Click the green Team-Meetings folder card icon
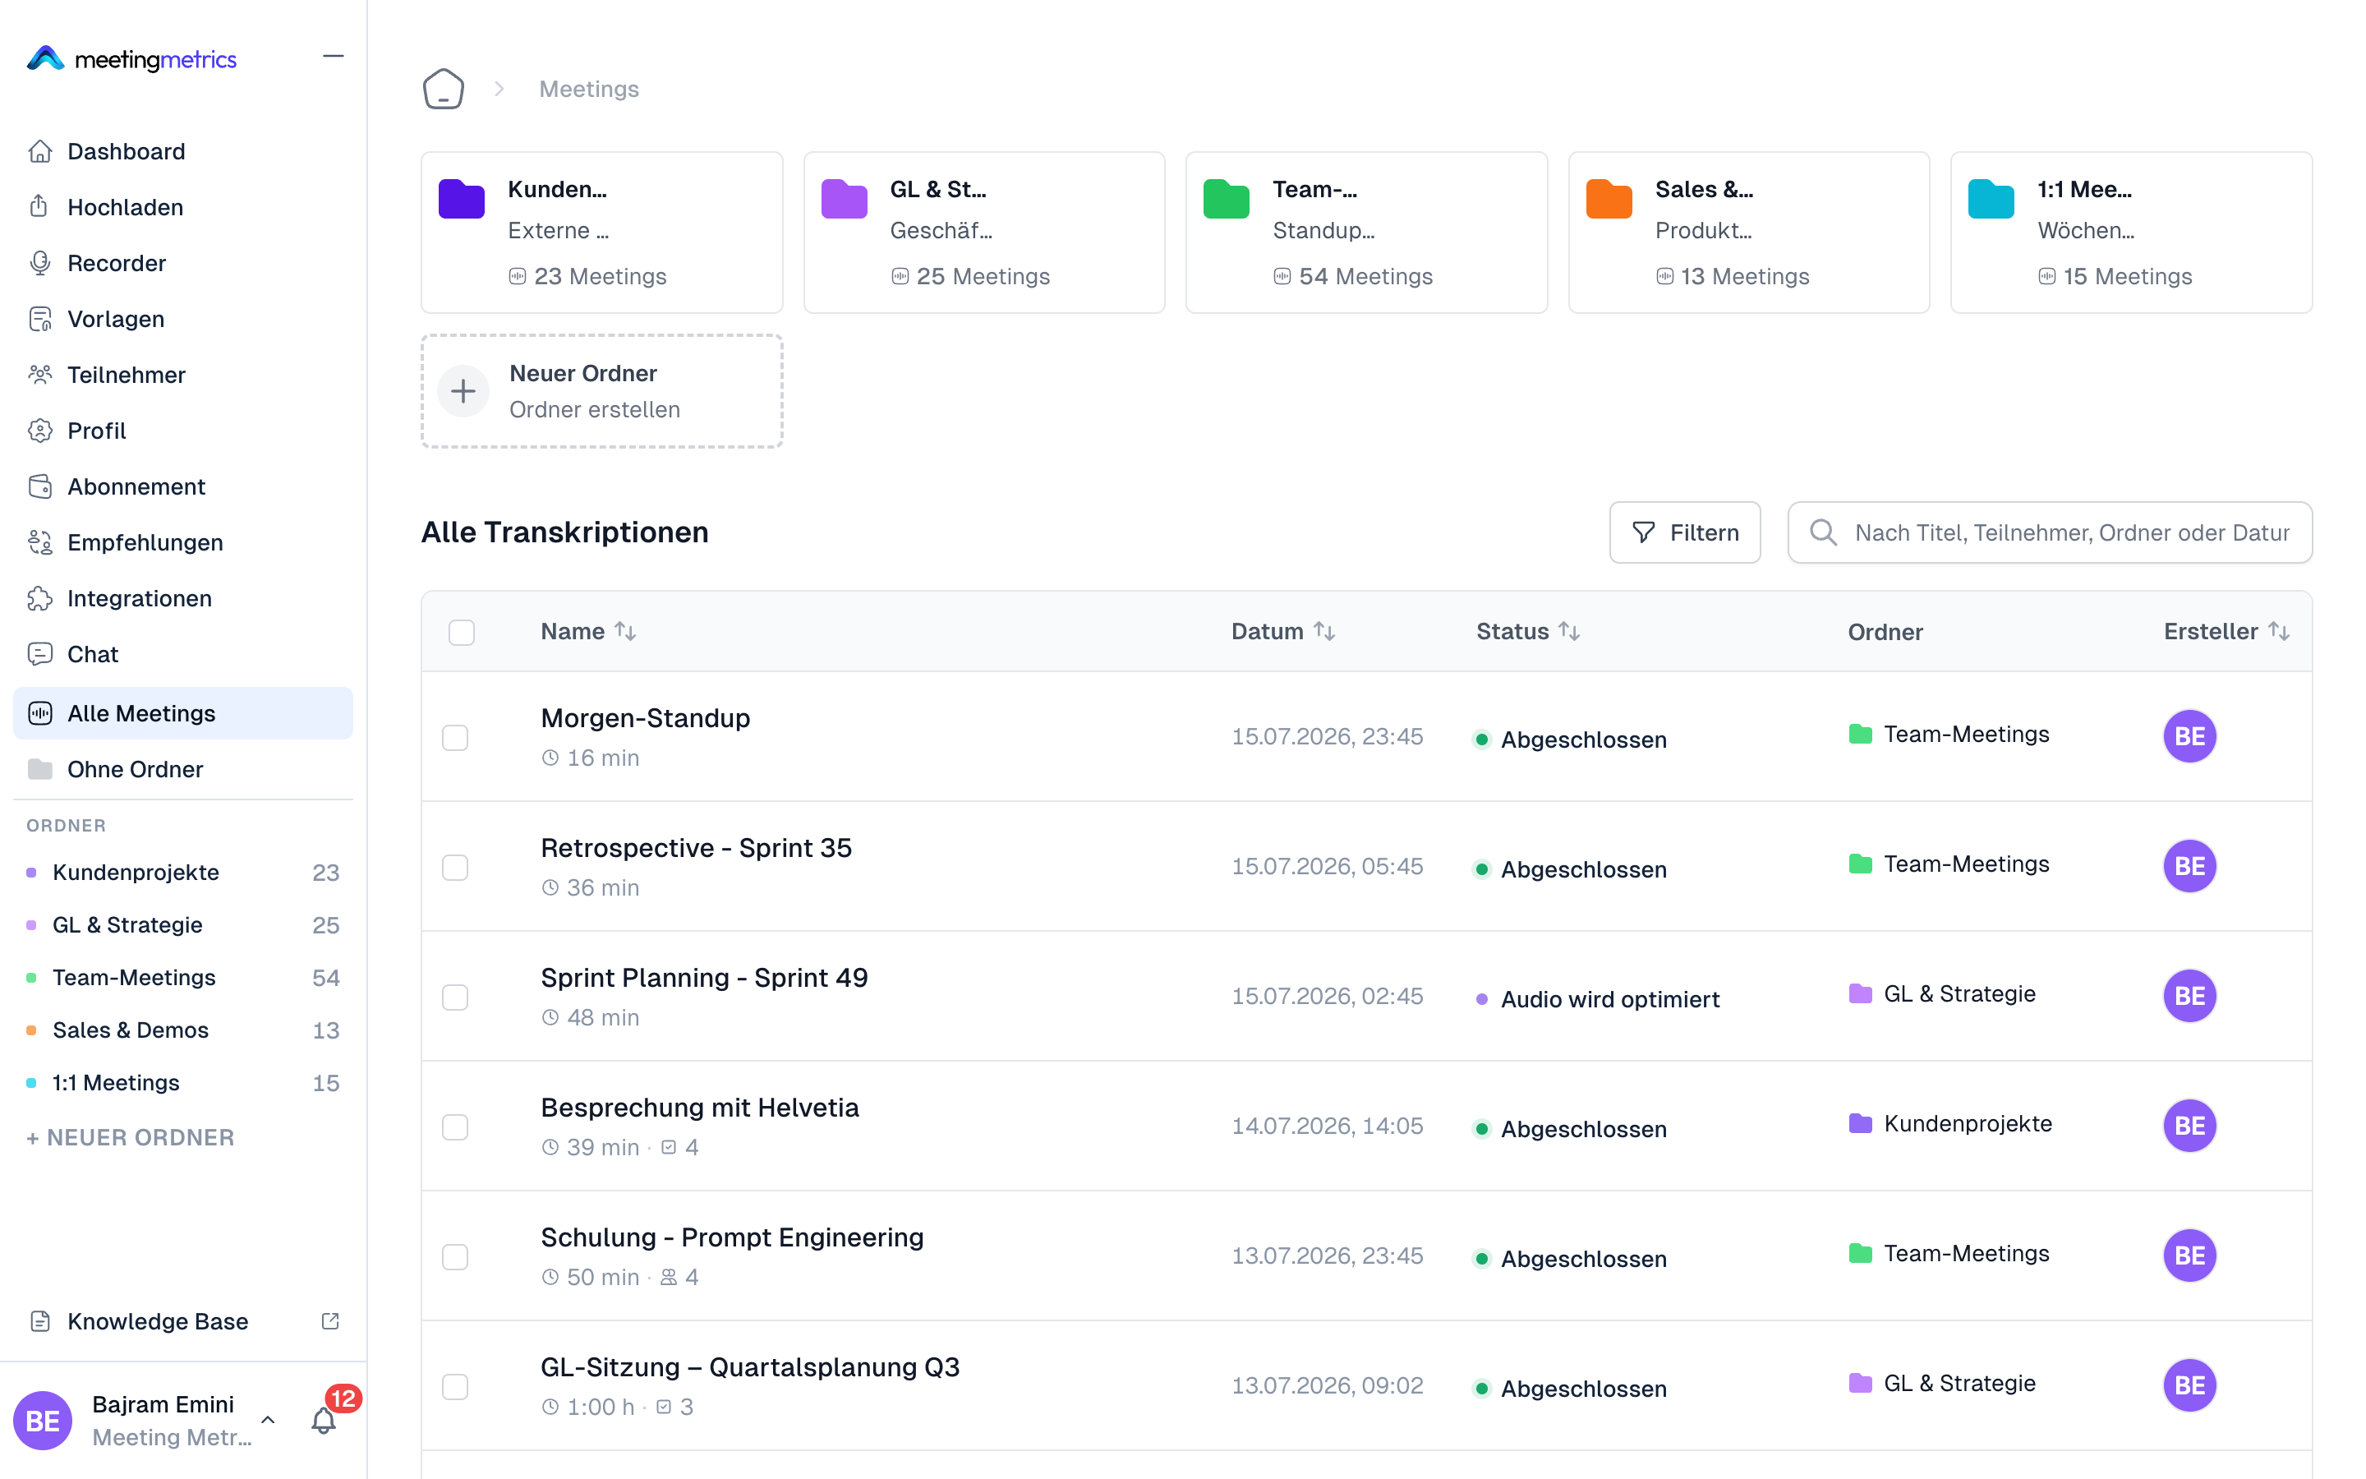Screen dimensions: 2366x1479 (x=1226, y=199)
